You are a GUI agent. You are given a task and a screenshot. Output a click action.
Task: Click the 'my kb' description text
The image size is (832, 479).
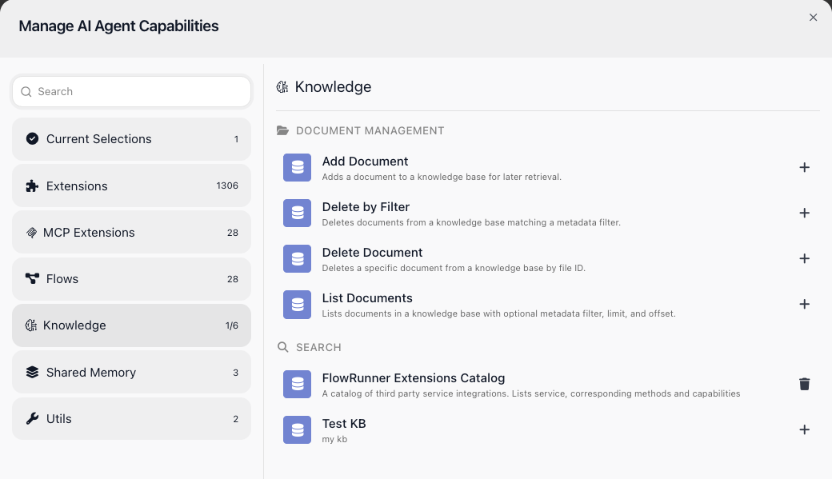(334, 439)
